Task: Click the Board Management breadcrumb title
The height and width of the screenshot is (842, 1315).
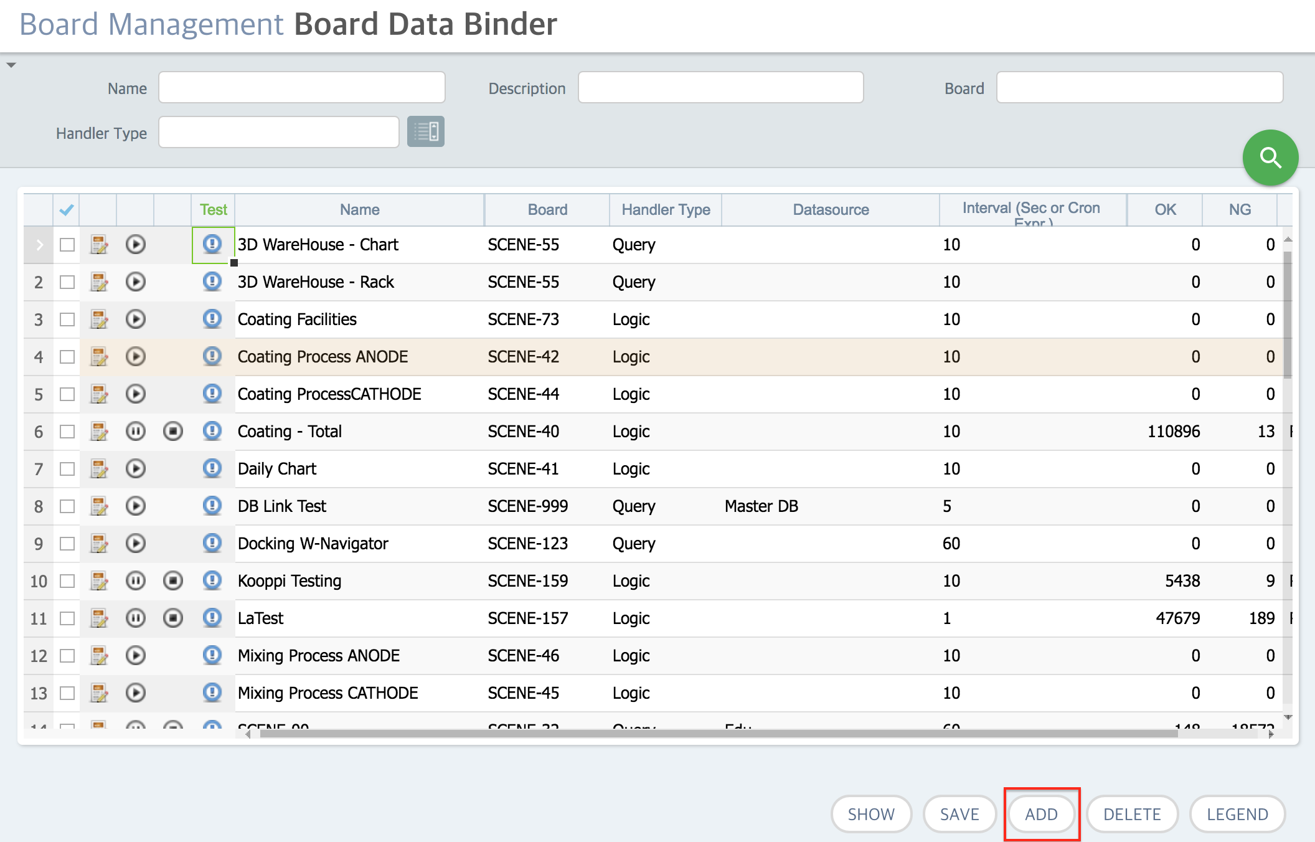Action: pyautogui.click(x=152, y=24)
